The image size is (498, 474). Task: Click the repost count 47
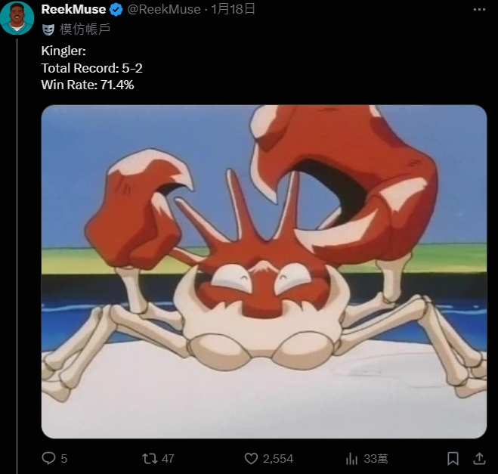[x=168, y=458]
